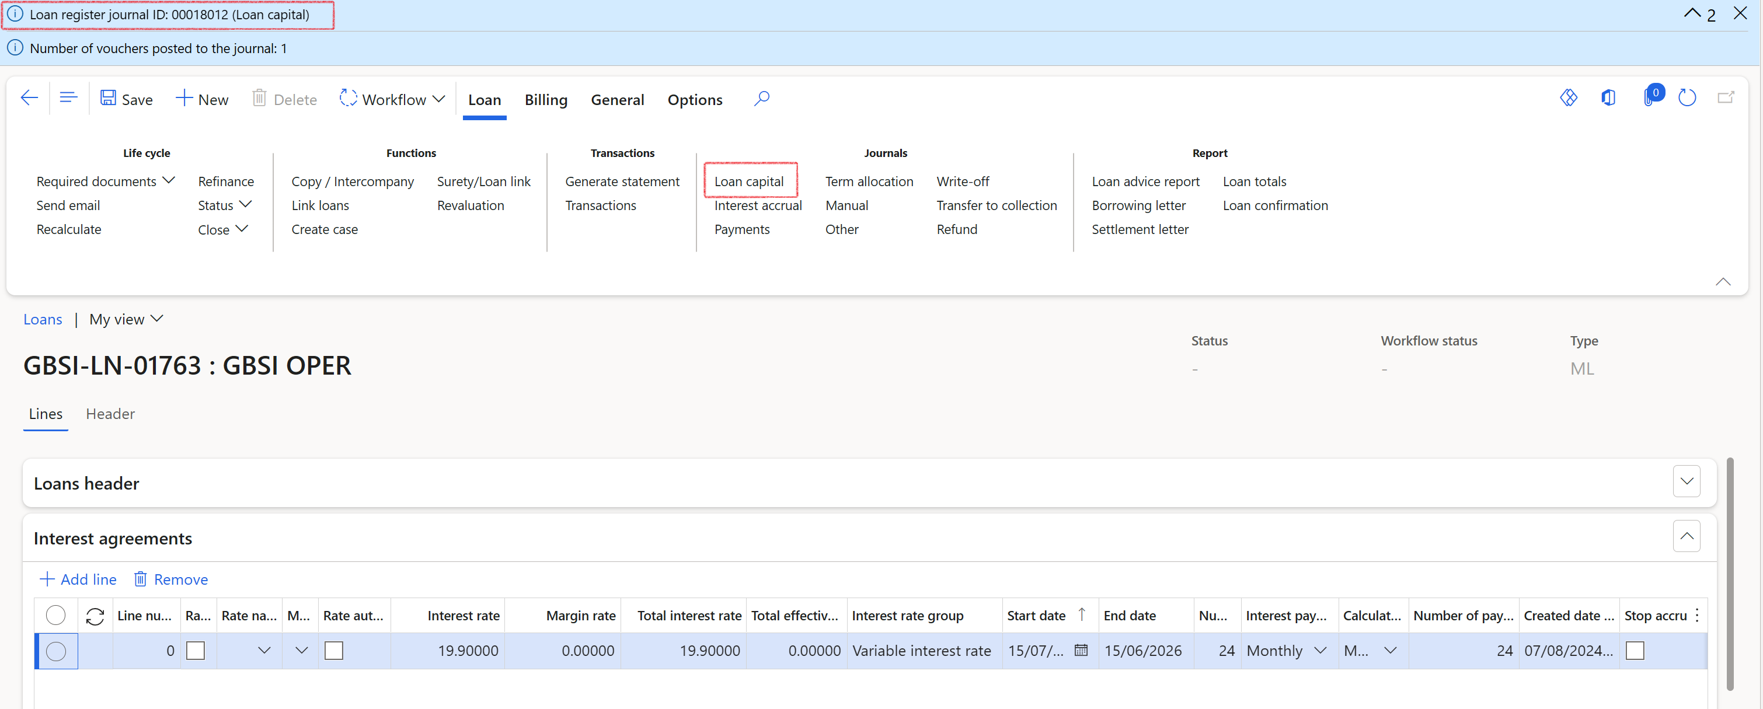Refresh the page with circular arrow icon
1763x709 pixels.
1687,98
